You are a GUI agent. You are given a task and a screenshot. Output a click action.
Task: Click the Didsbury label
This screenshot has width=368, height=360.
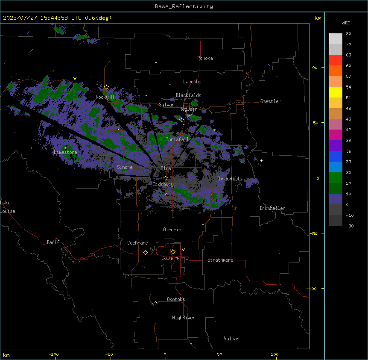(x=164, y=184)
